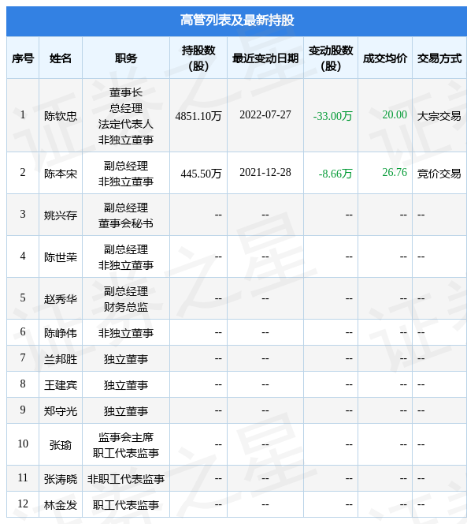Select the name 郑守光
The image size is (467, 524).
coord(61,411)
